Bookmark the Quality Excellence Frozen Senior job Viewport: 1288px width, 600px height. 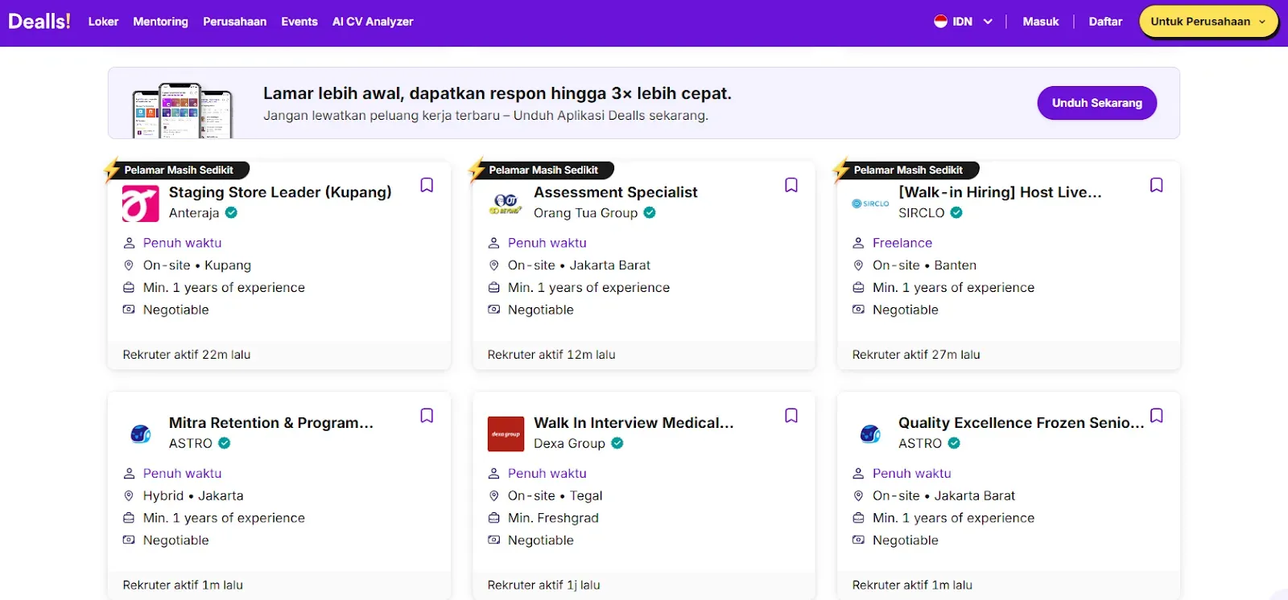click(x=1156, y=416)
